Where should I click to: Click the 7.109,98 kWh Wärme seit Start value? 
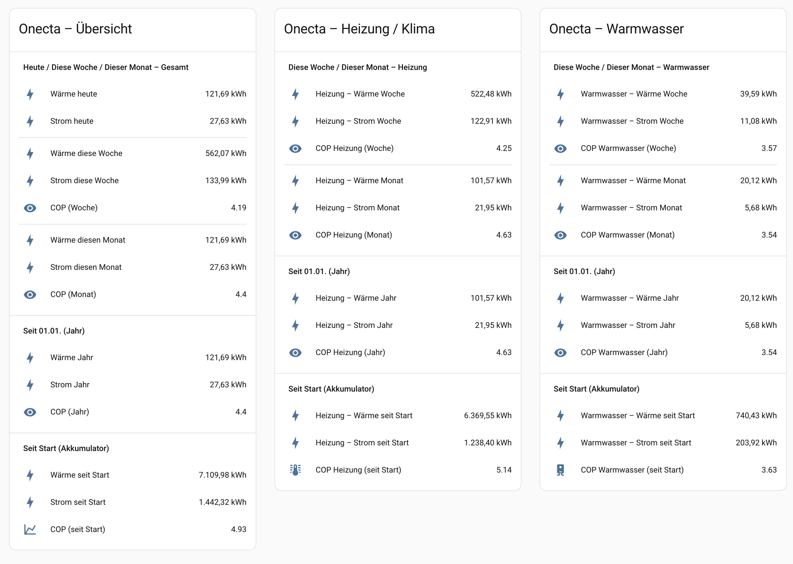[x=222, y=475]
